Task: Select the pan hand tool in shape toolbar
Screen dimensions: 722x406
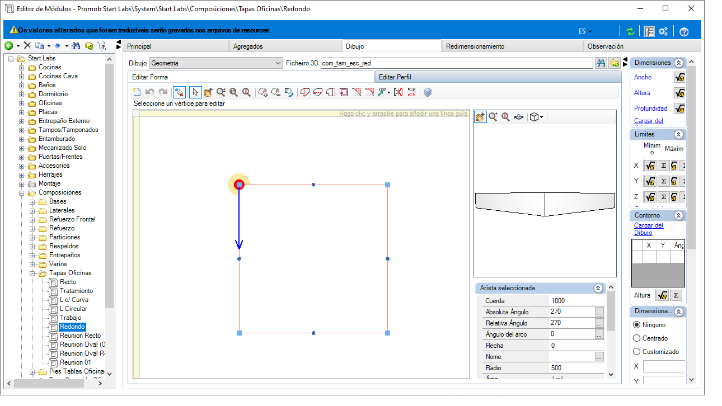Action: tap(208, 92)
